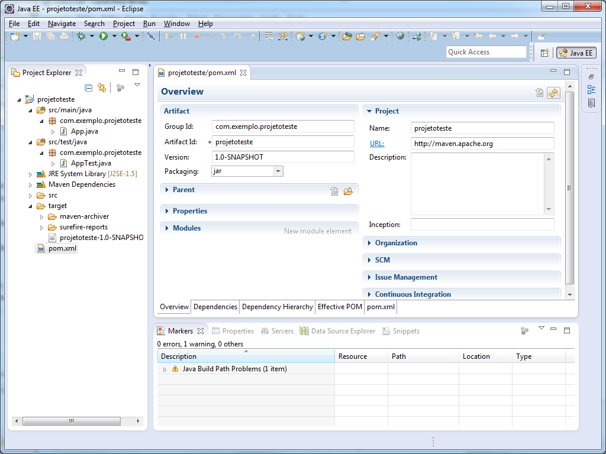
Task: Open dropdown arrow next to New icon
Action: tap(25, 36)
